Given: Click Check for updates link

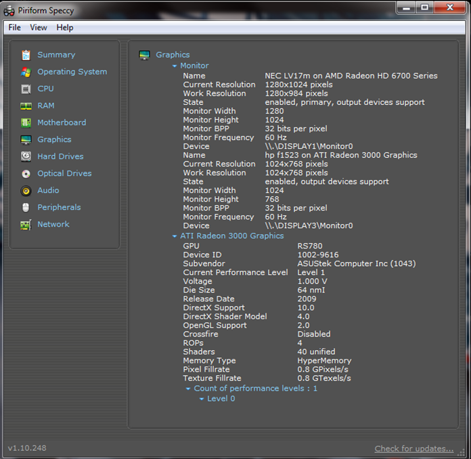Looking at the screenshot, I should pyautogui.click(x=414, y=448).
